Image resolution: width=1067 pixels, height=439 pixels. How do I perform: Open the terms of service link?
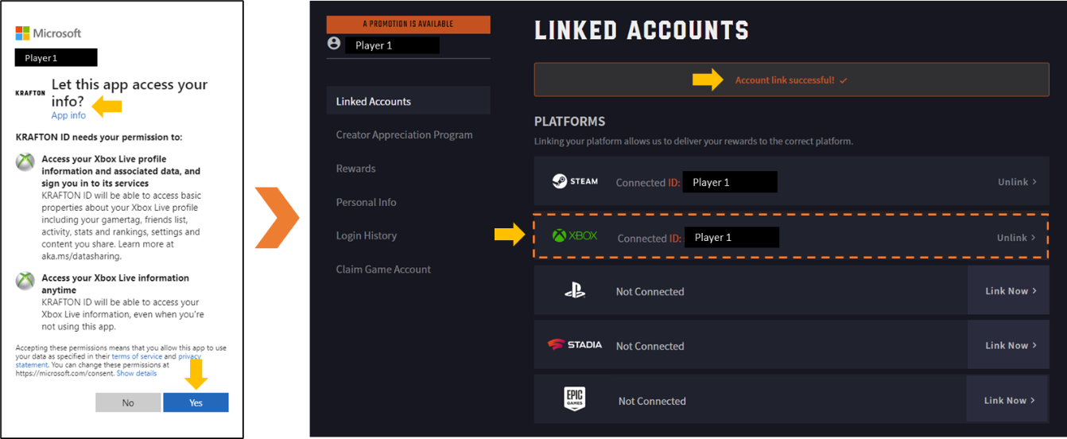click(137, 357)
